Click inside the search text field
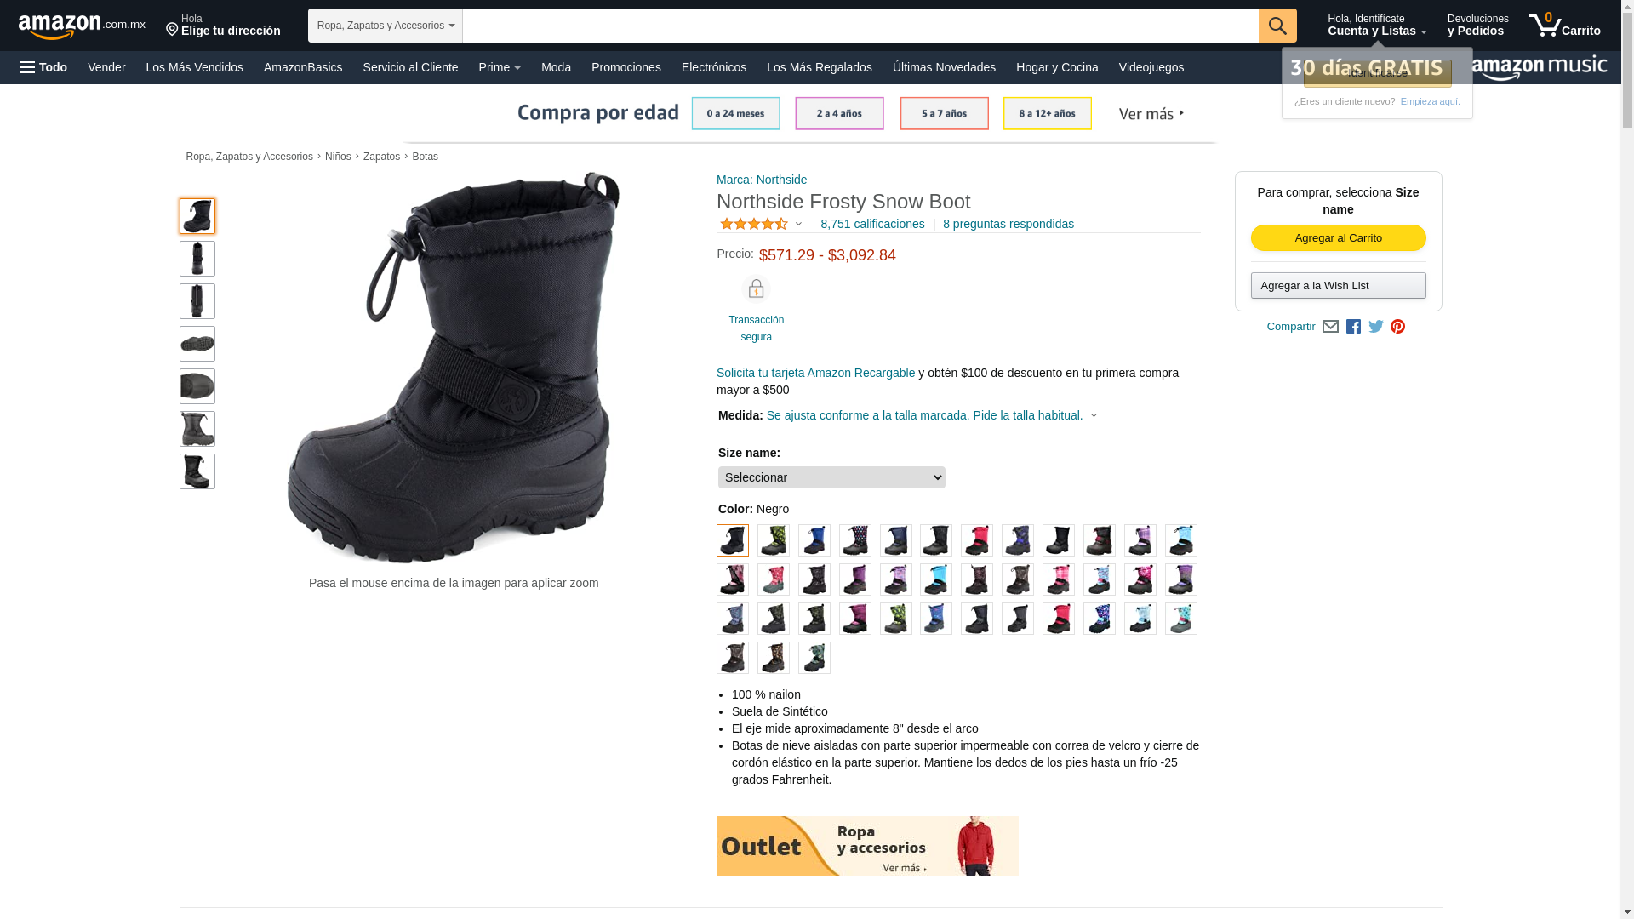The width and height of the screenshot is (1634, 919). point(860,26)
